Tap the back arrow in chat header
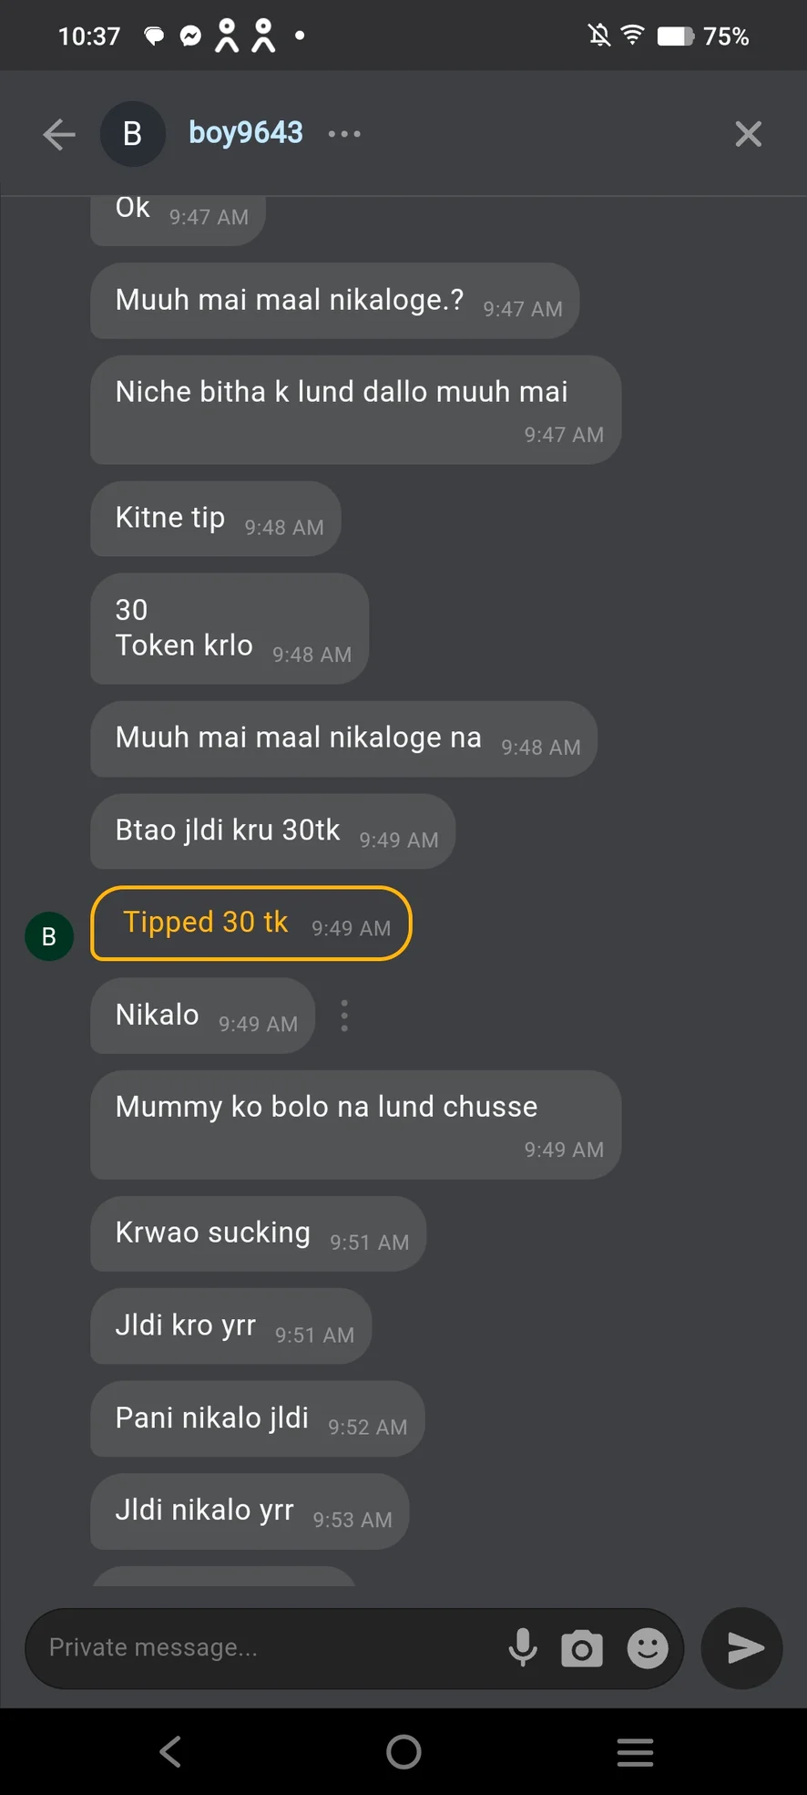This screenshot has width=807, height=1795. [59, 135]
